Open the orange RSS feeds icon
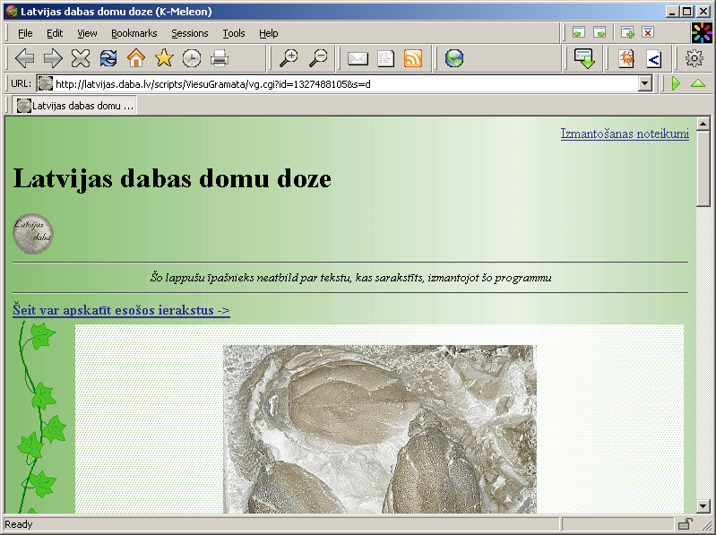716x535 pixels. 413,58
